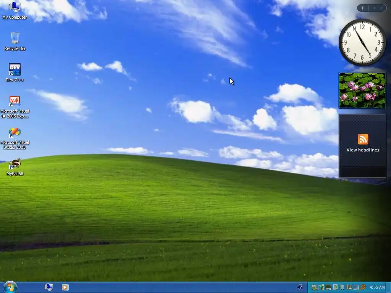Viewport: 391px width, 293px height.
Task: Open the My Computer desktop icon
Action: [15, 10]
